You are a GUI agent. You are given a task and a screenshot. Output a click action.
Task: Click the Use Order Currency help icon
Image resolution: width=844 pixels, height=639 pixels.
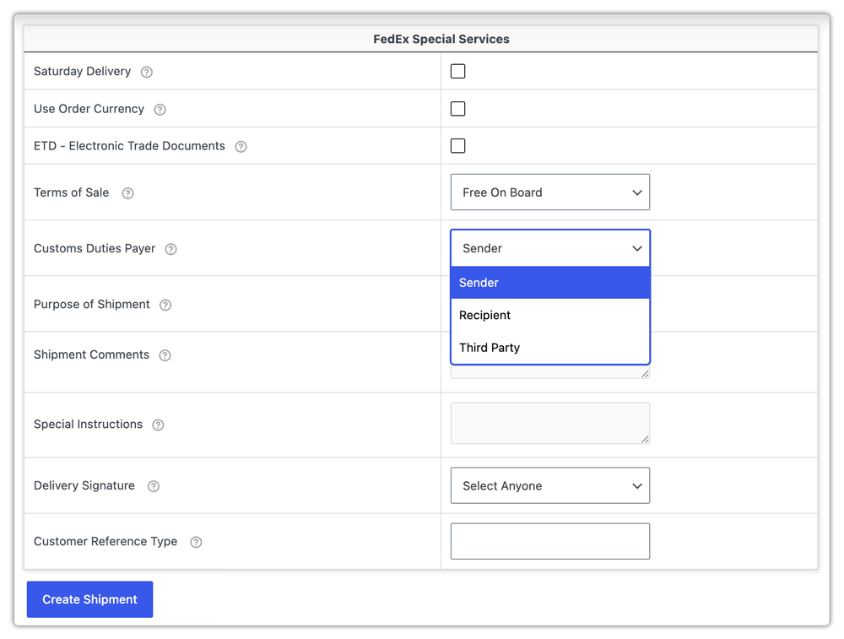coord(160,110)
